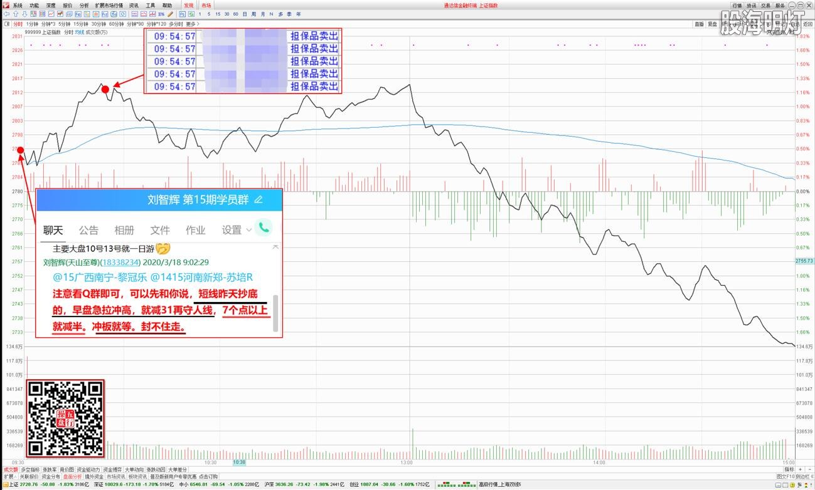Select the 多分时 tab

pos(176,24)
